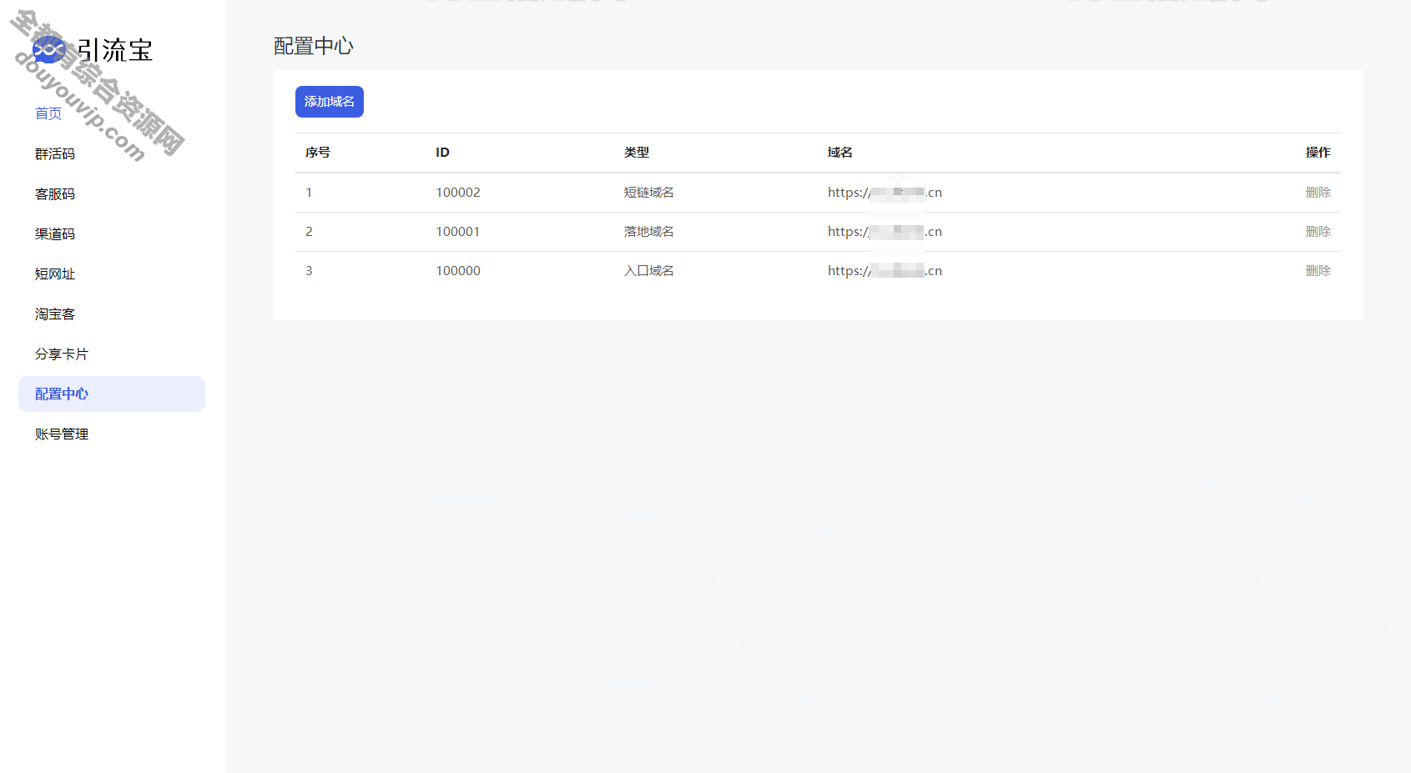Click the 序号 column header
The image size is (1411, 773).
318,153
